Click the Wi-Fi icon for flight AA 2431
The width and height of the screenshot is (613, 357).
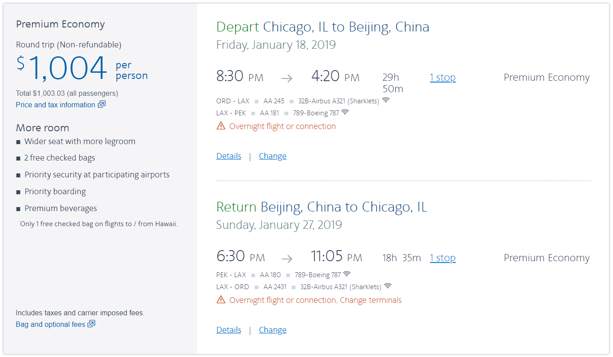(388, 286)
